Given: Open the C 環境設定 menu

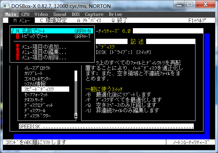Looking at the screenshot, I should (53, 21).
